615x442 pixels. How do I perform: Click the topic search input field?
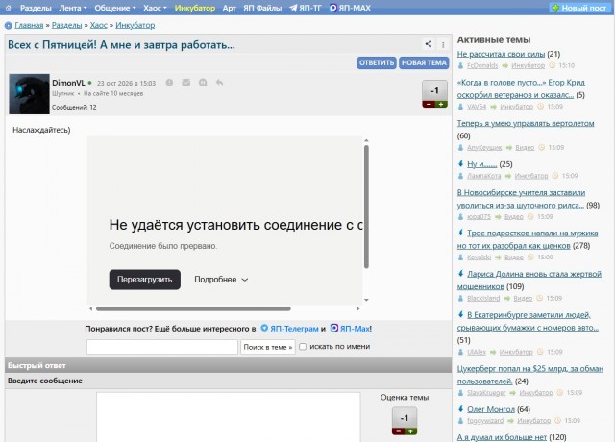pyautogui.click(x=162, y=347)
